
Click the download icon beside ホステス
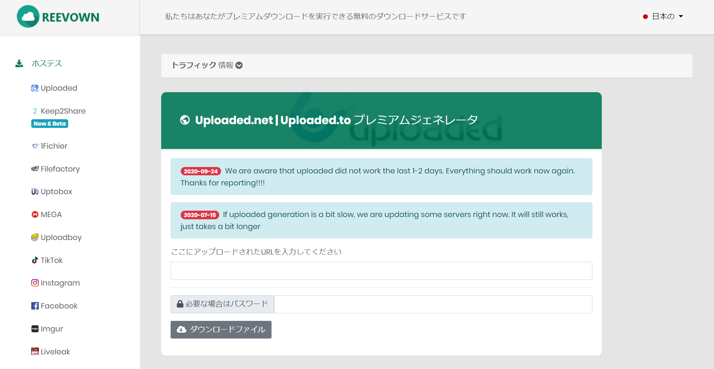pyautogui.click(x=19, y=64)
